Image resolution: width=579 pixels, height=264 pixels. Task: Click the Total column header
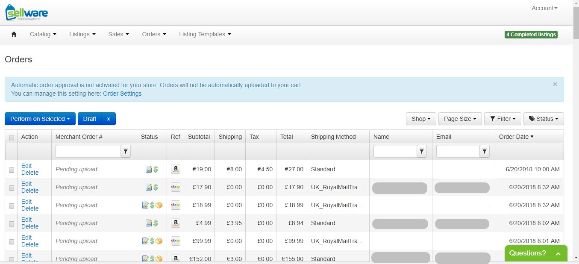point(287,137)
